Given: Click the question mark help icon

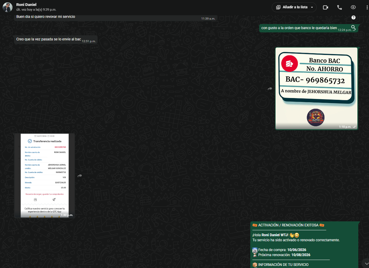Looking at the screenshot, I should click(x=354, y=18).
